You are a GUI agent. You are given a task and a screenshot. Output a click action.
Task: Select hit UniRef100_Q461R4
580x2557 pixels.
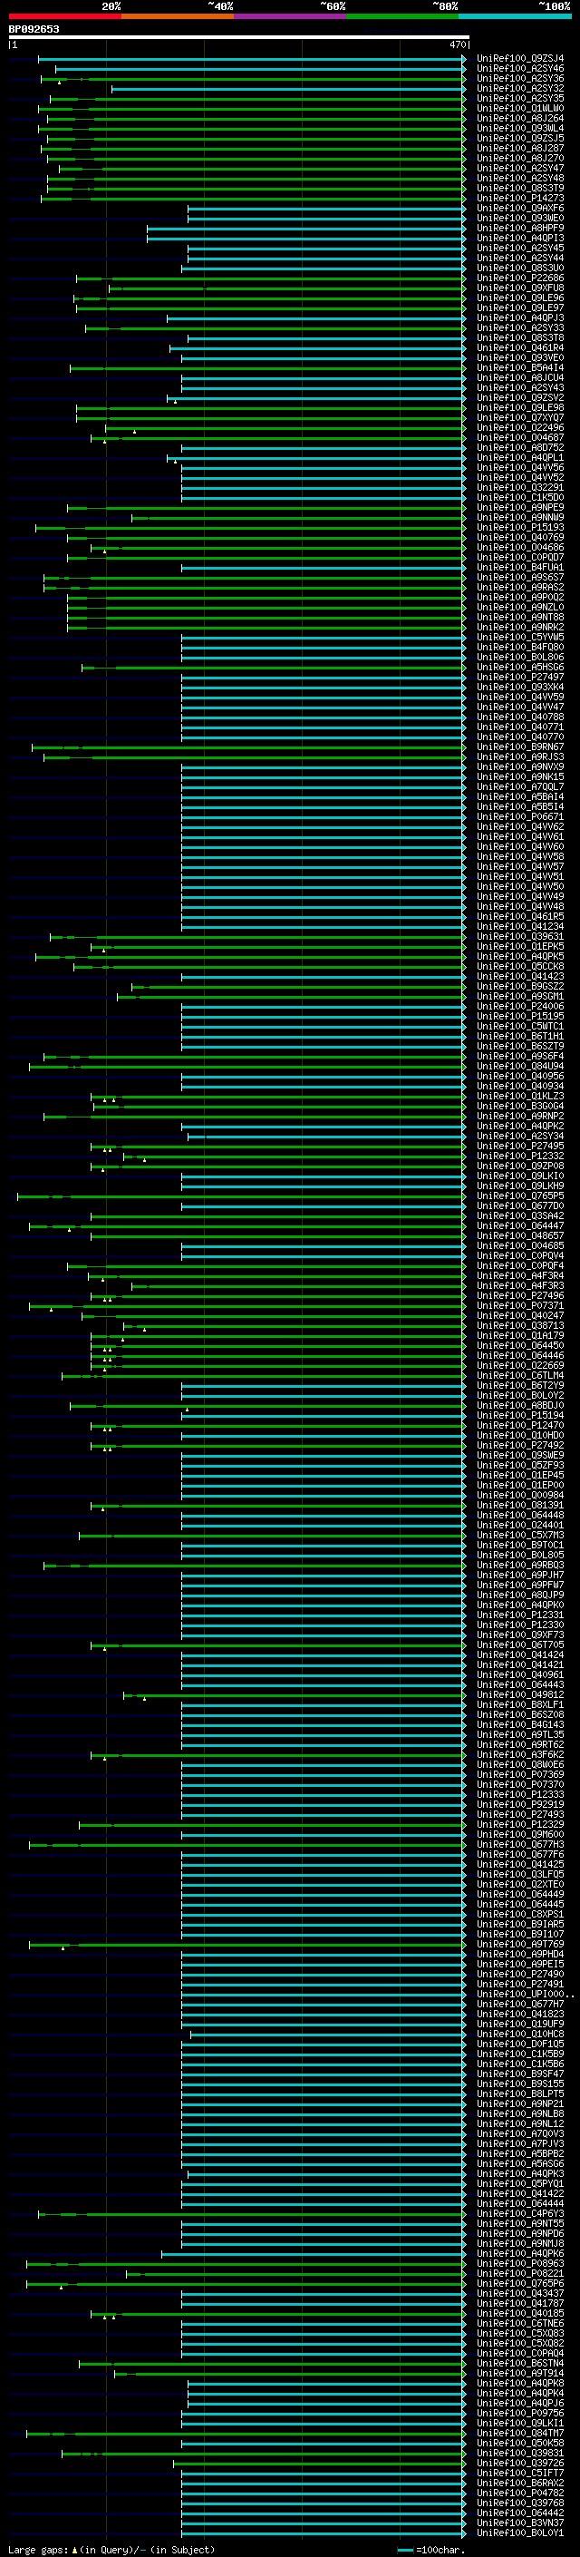pos(519,348)
